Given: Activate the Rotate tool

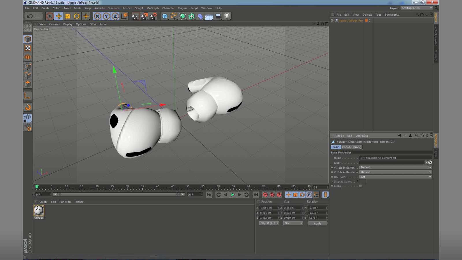Looking at the screenshot, I should point(77,16).
